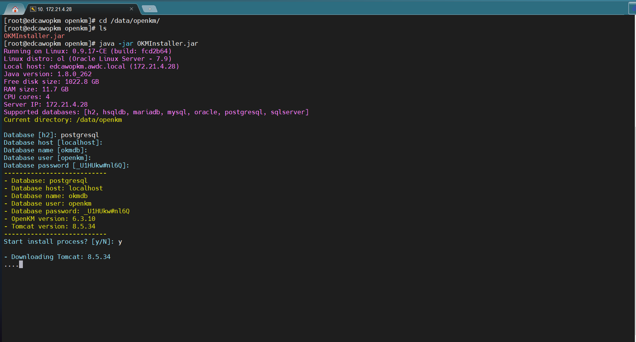Click the 'Current directory: /data/openkm' line
Viewport: 636px width, 342px height.
(63, 120)
